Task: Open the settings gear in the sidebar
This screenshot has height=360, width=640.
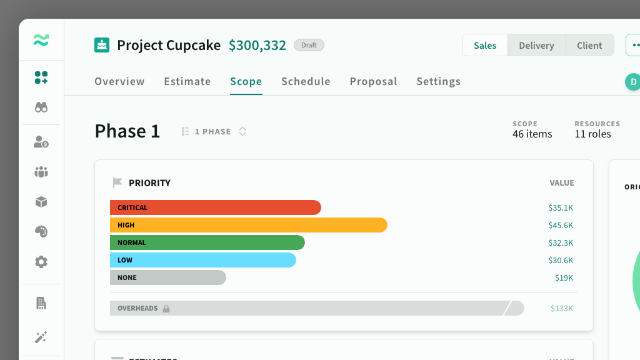Action: coord(41,262)
